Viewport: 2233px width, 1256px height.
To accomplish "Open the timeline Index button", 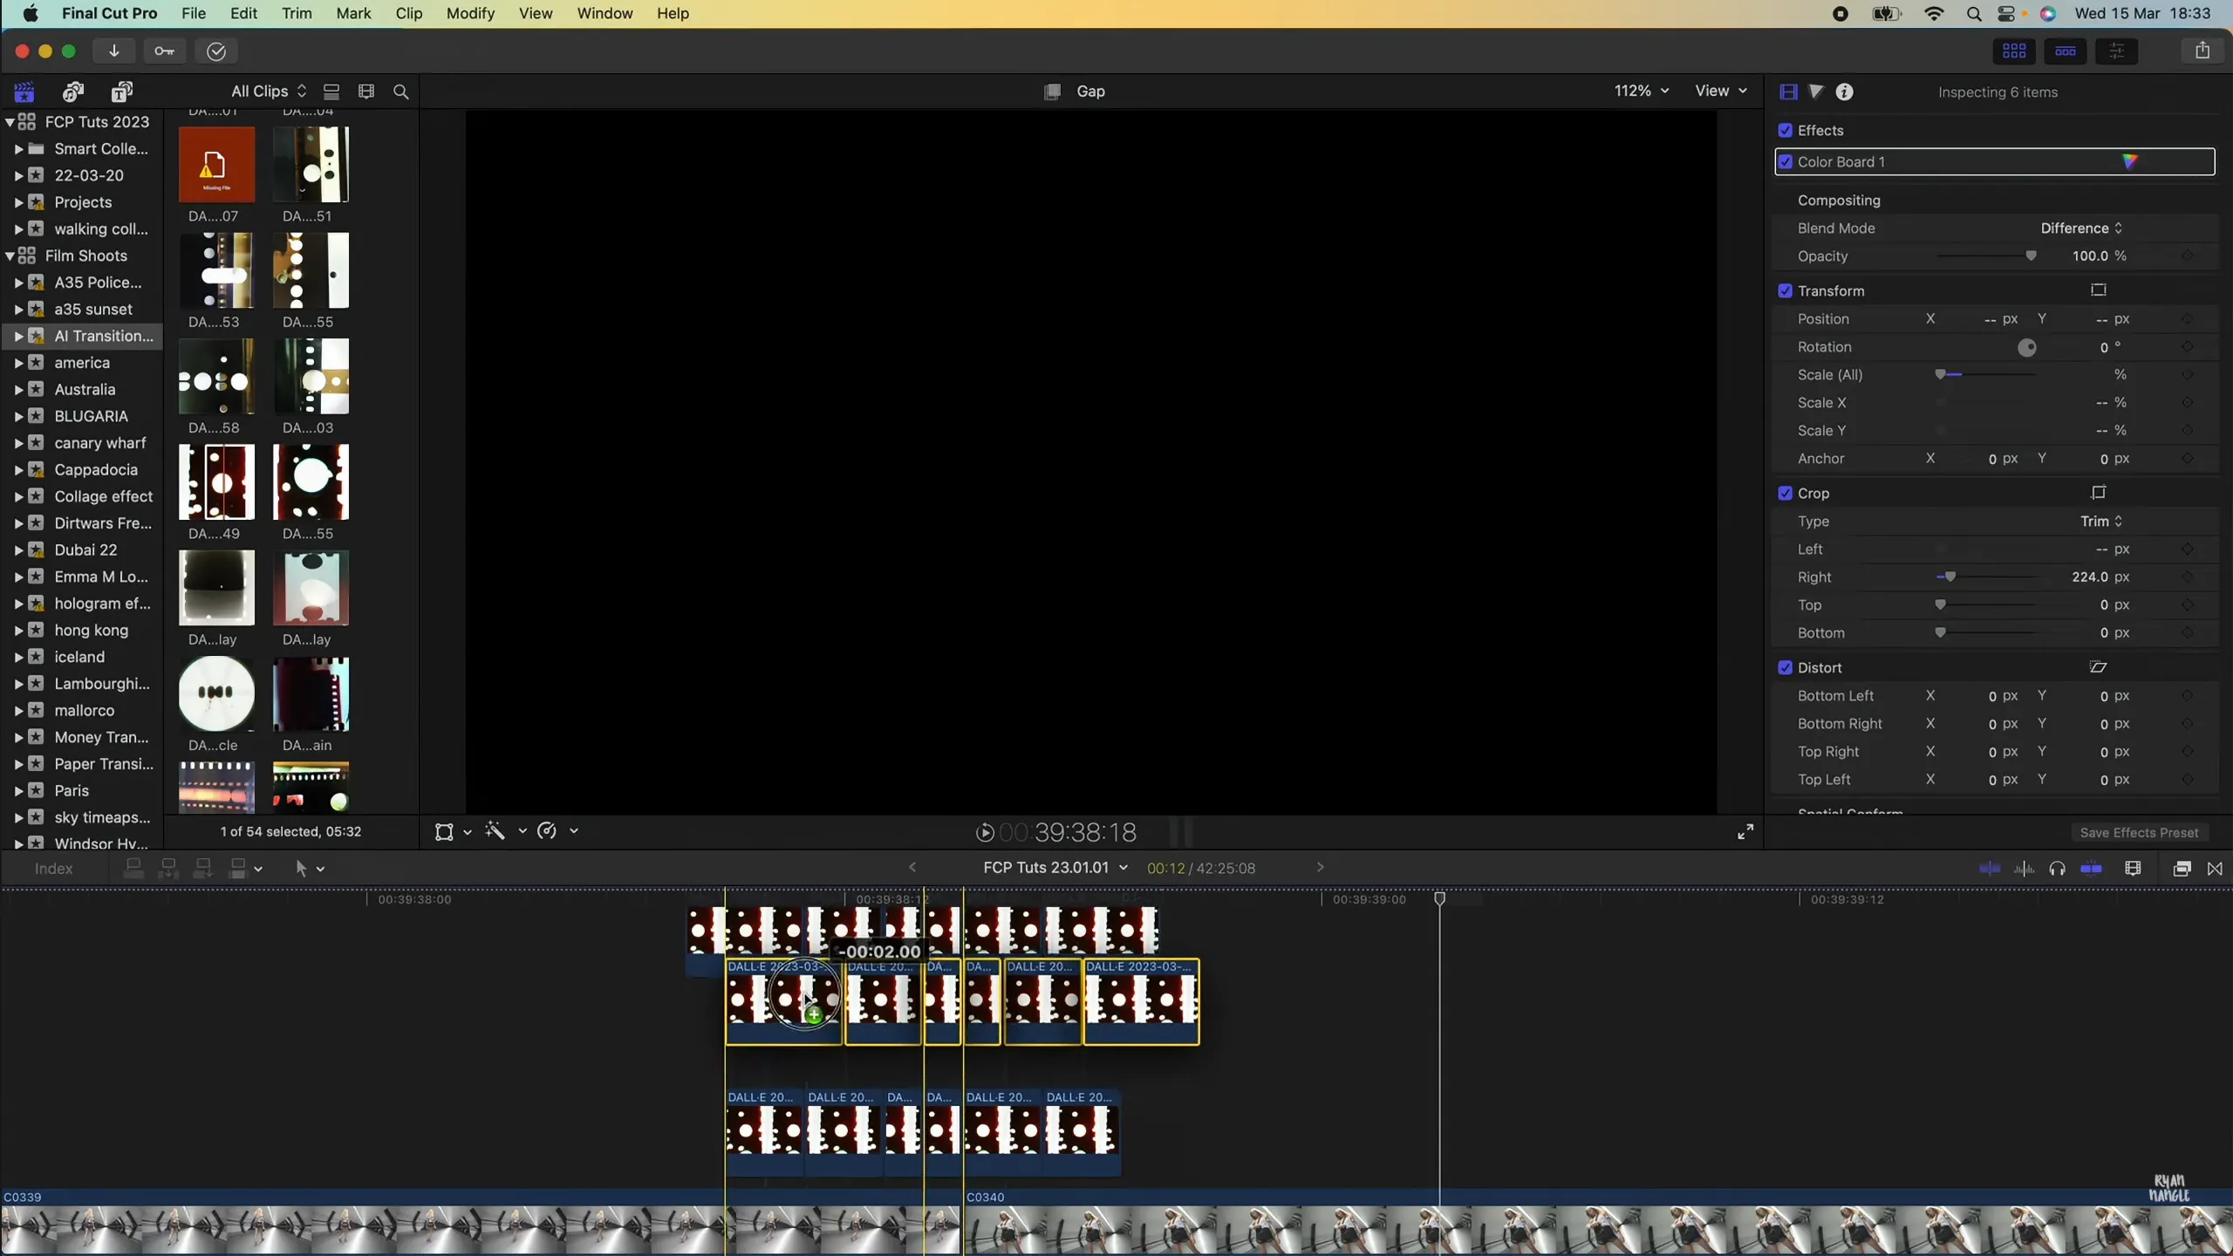I will tap(54, 869).
